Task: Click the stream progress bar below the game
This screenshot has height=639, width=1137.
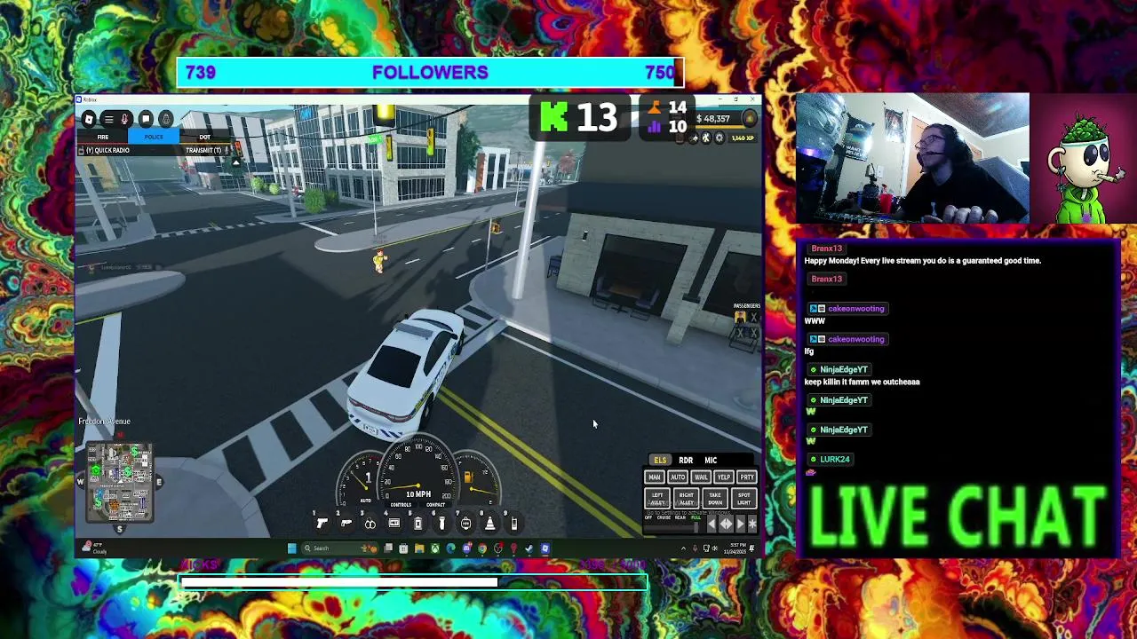Action: (x=413, y=583)
